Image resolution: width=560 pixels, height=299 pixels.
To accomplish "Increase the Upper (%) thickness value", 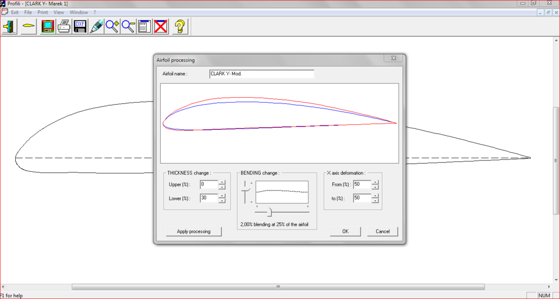I will [x=222, y=182].
